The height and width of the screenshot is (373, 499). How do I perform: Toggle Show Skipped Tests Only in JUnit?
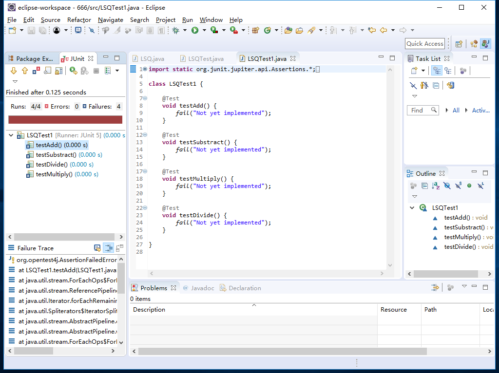click(47, 71)
